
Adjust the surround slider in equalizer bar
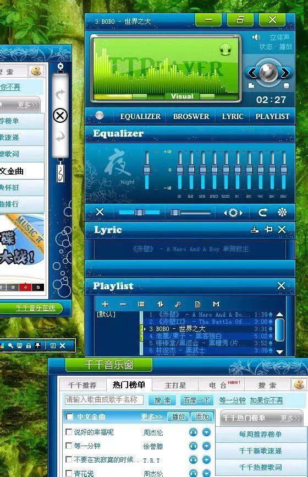tap(190, 213)
